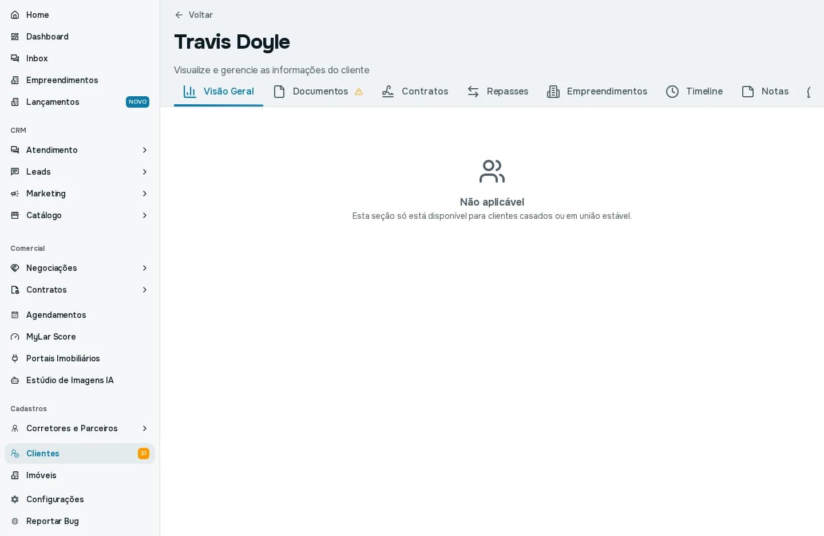Click the Empreendimentos building icon in sidebar

click(x=15, y=80)
